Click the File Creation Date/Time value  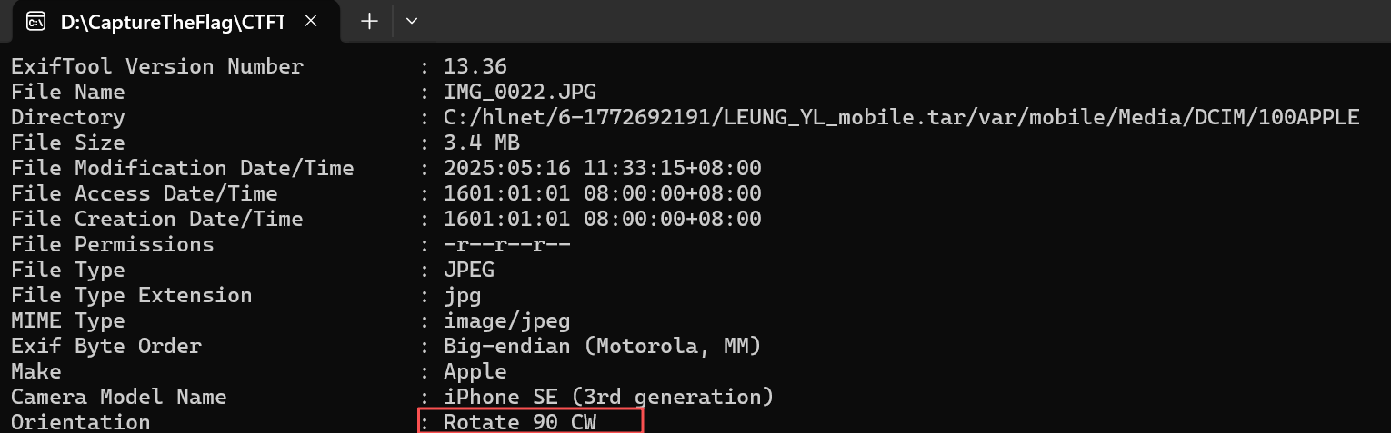tap(602, 219)
